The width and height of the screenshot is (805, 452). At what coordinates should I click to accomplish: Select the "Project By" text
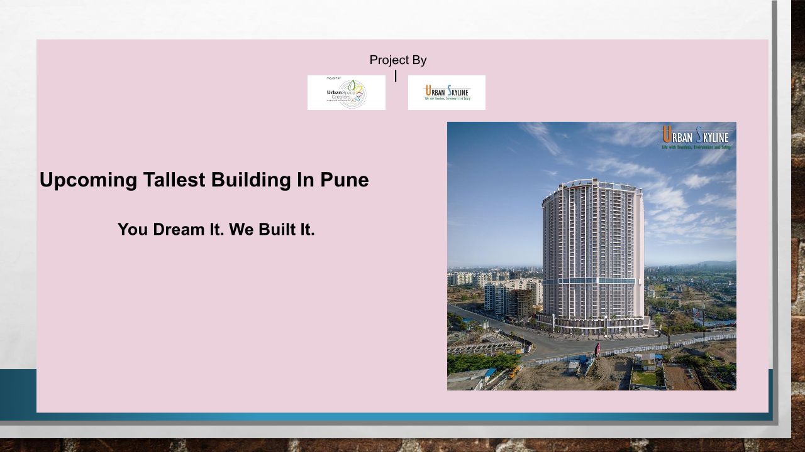tap(397, 60)
